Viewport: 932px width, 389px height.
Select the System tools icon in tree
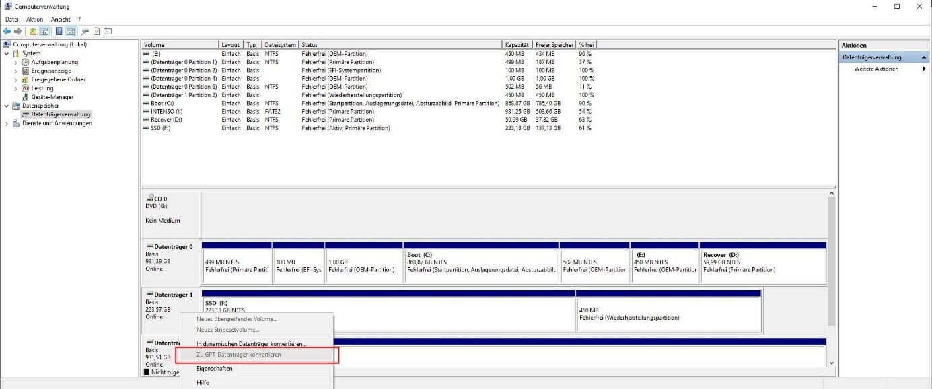click(x=16, y=53)
